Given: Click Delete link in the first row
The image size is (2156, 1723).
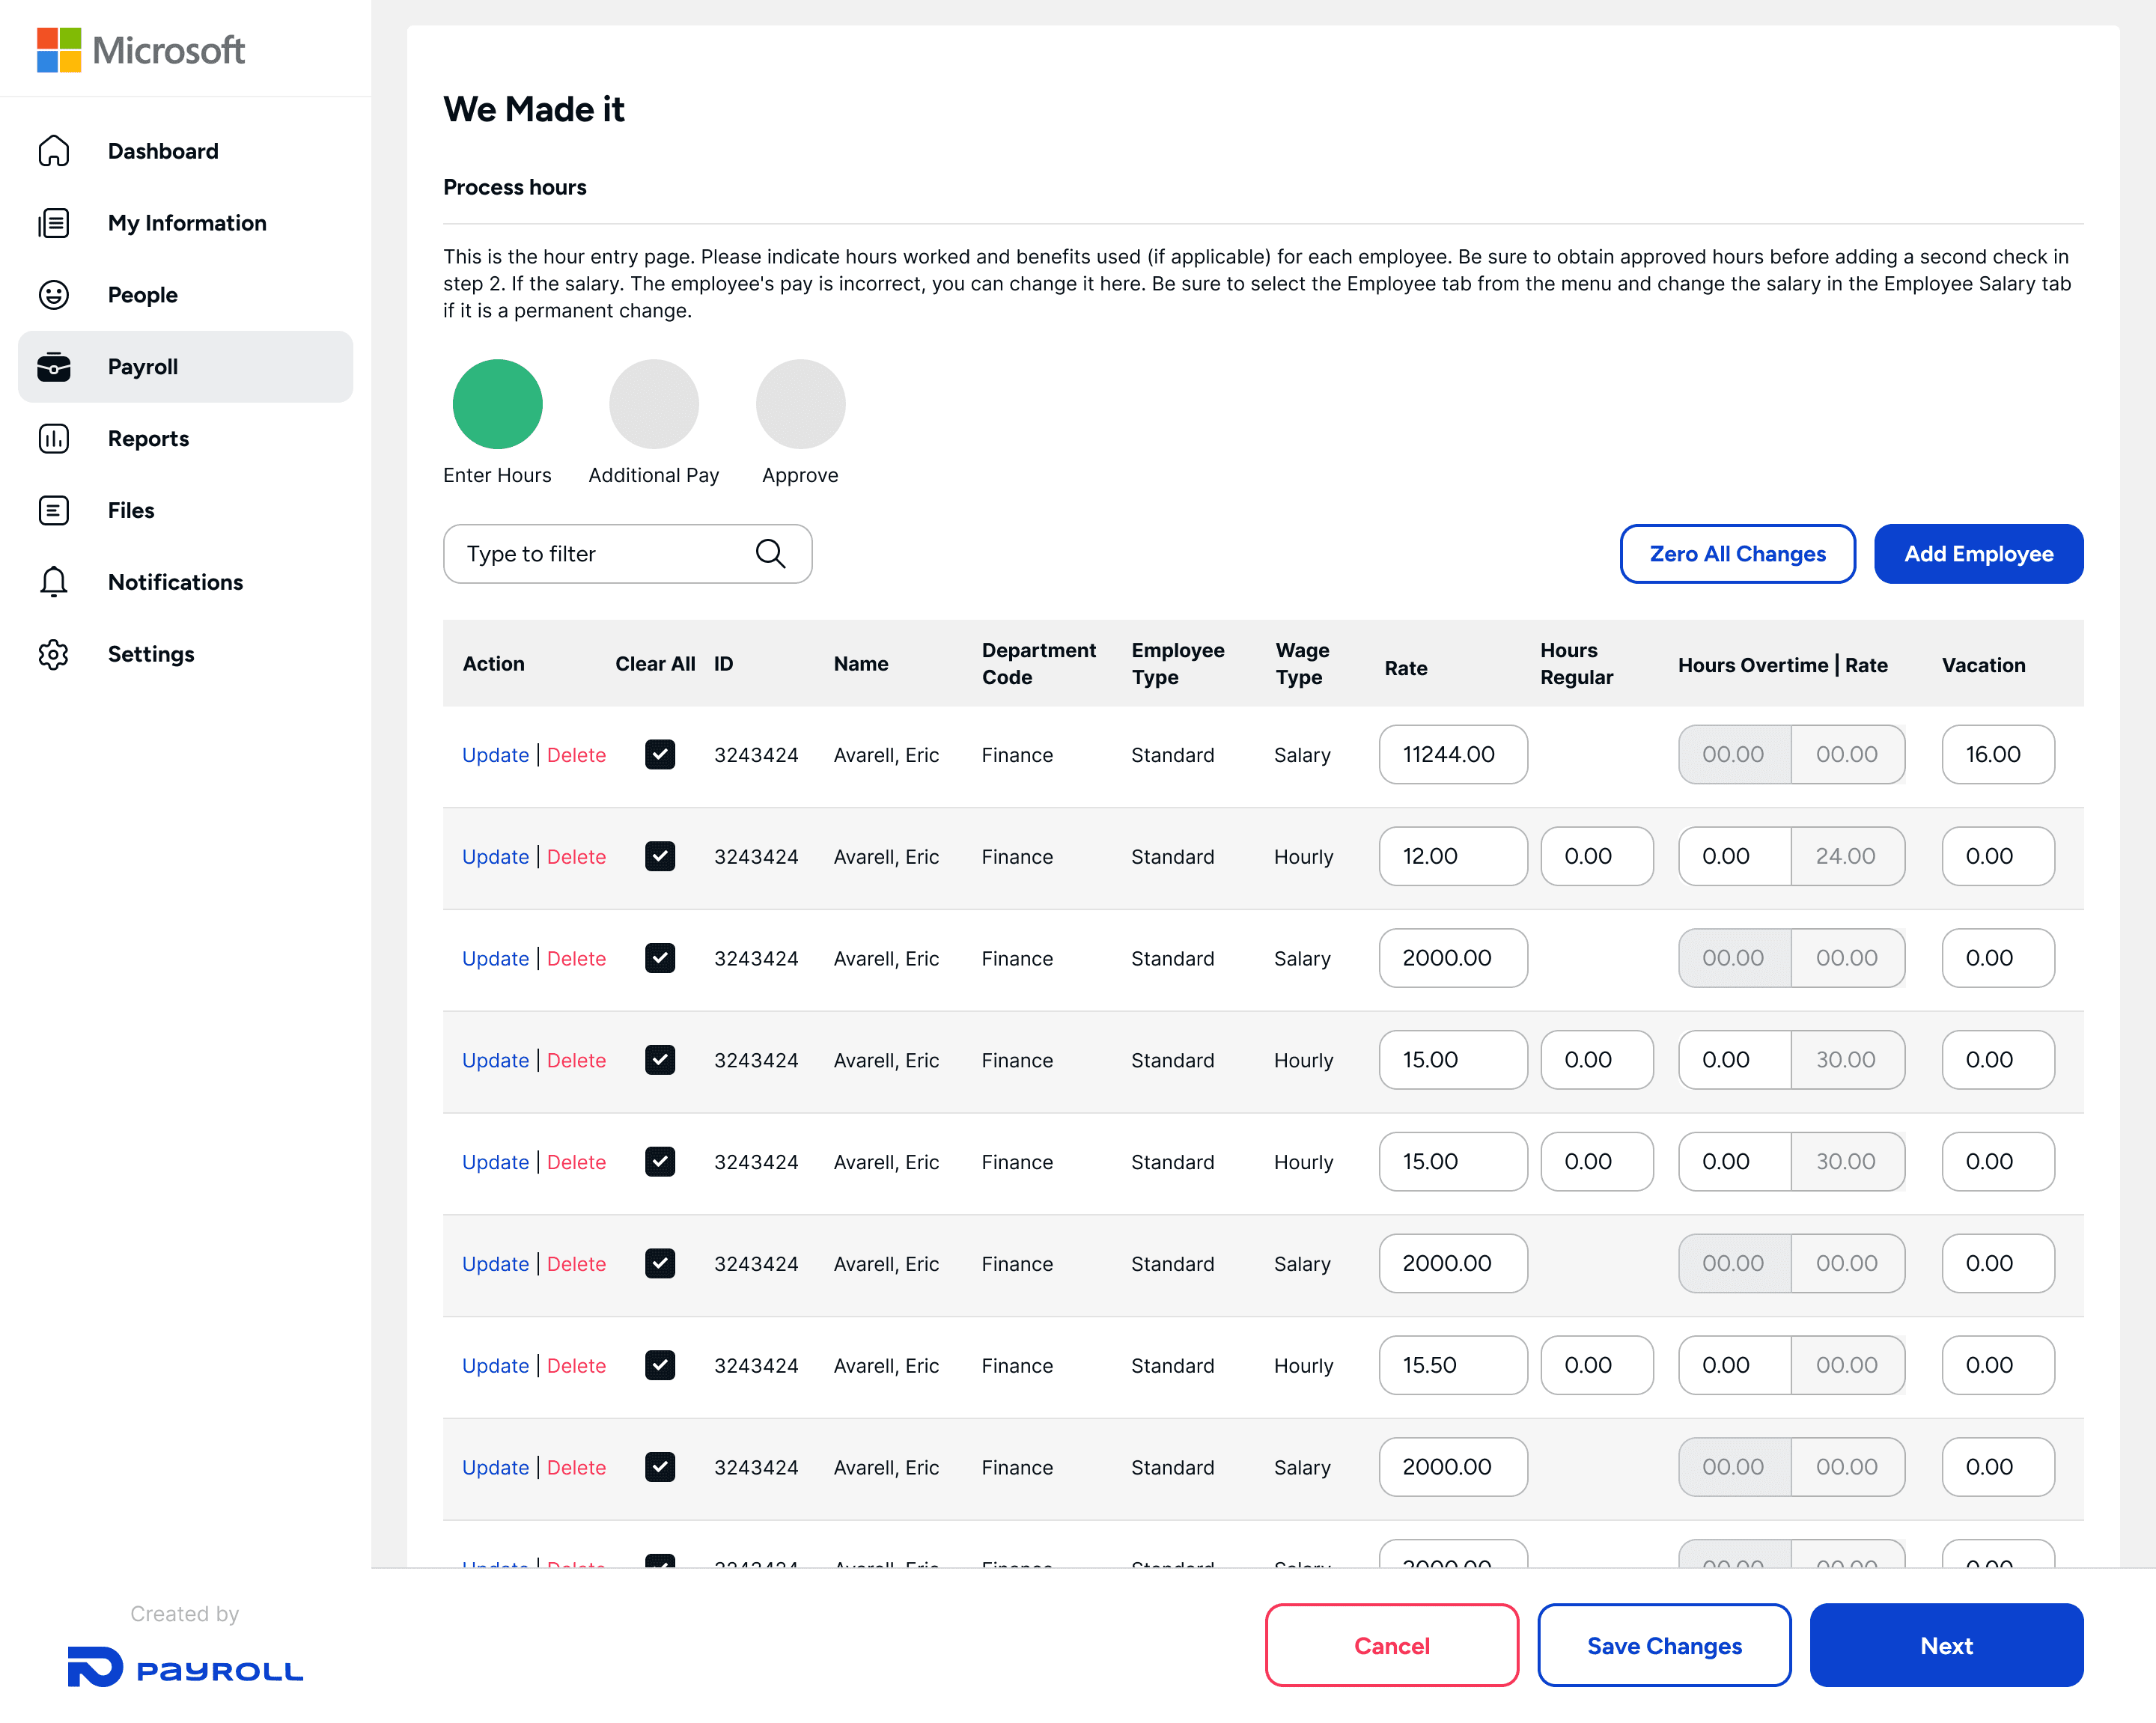Looking at the screenshot, I should pyautogui.click(x=576, y=755).
